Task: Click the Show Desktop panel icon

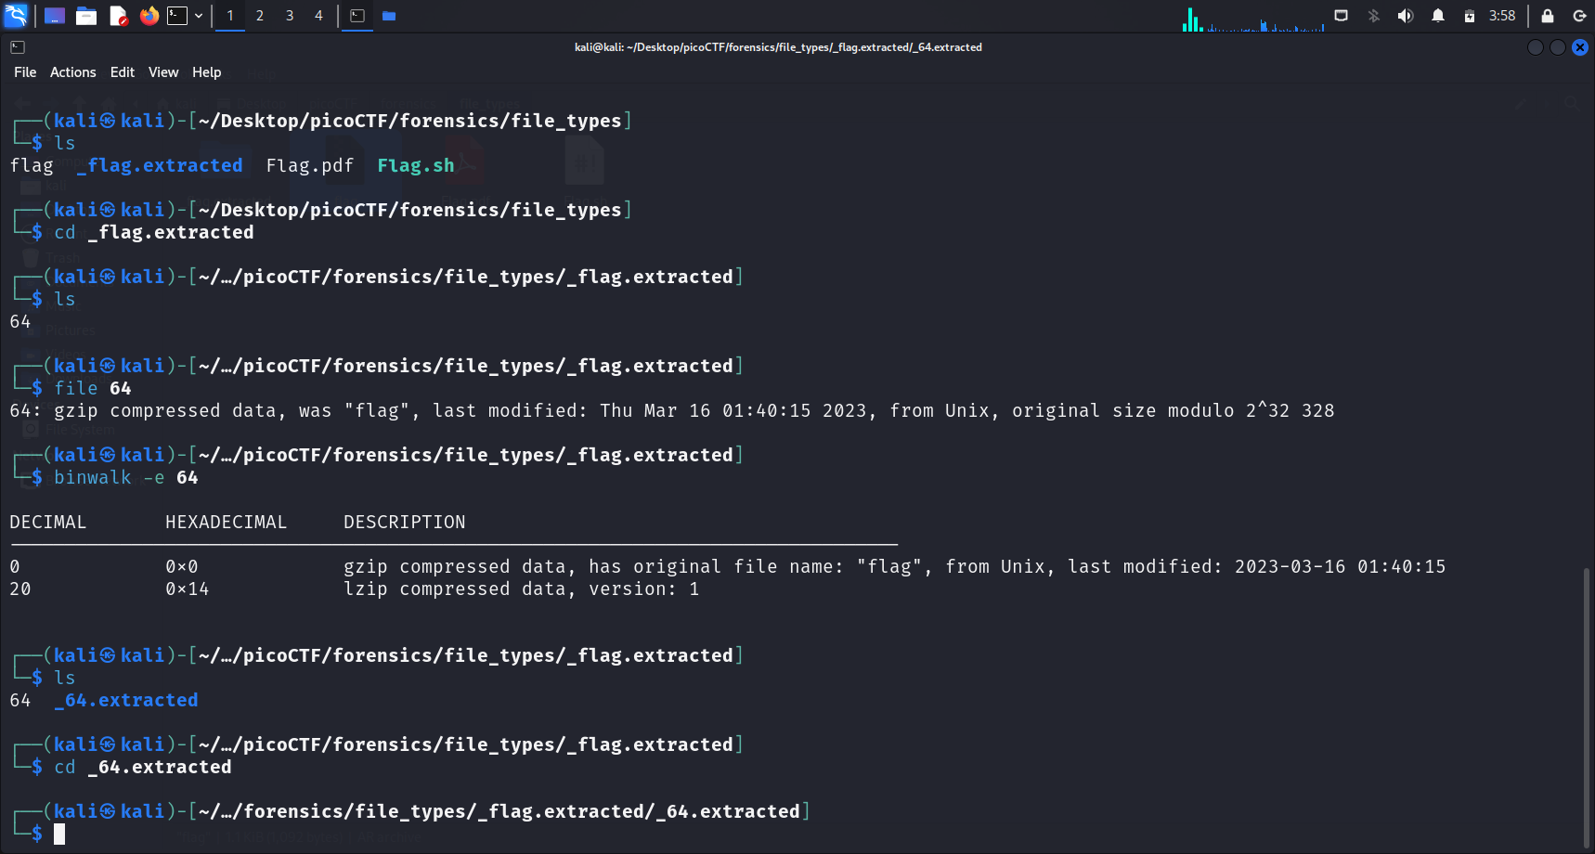Action: pos(55,16)
